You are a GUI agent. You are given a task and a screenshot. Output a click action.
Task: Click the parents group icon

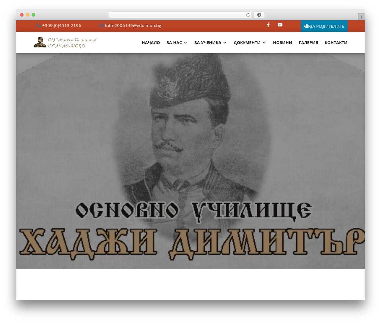point(307,26)
